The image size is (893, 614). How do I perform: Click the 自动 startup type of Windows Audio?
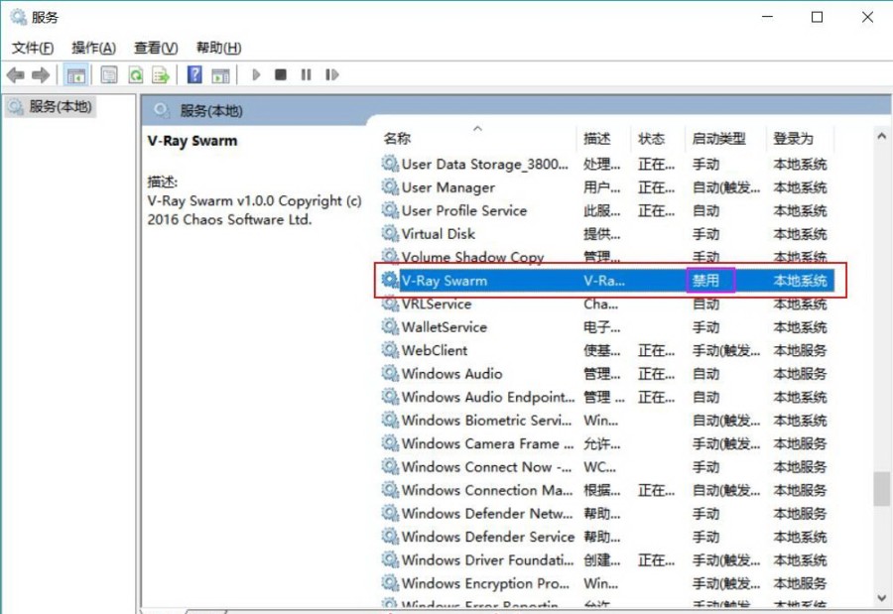705,374
